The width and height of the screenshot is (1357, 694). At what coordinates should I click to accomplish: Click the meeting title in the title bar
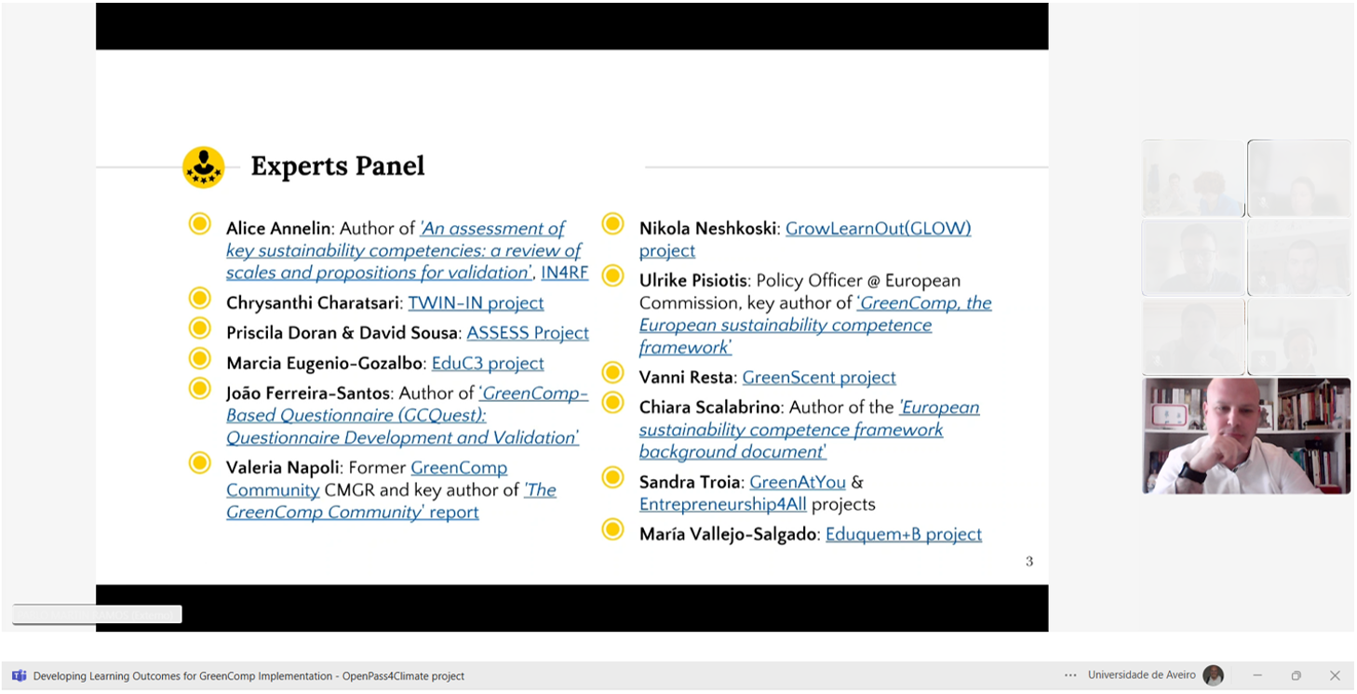[249, 676]
